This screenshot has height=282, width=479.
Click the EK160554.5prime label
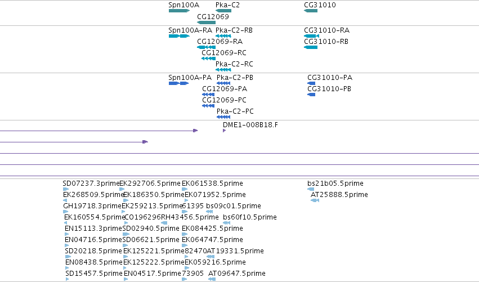95,217
